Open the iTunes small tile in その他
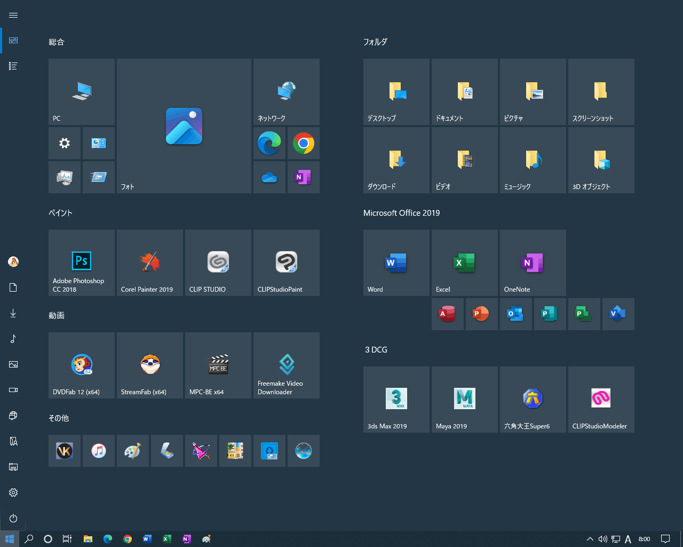 [x=99, y=451]
